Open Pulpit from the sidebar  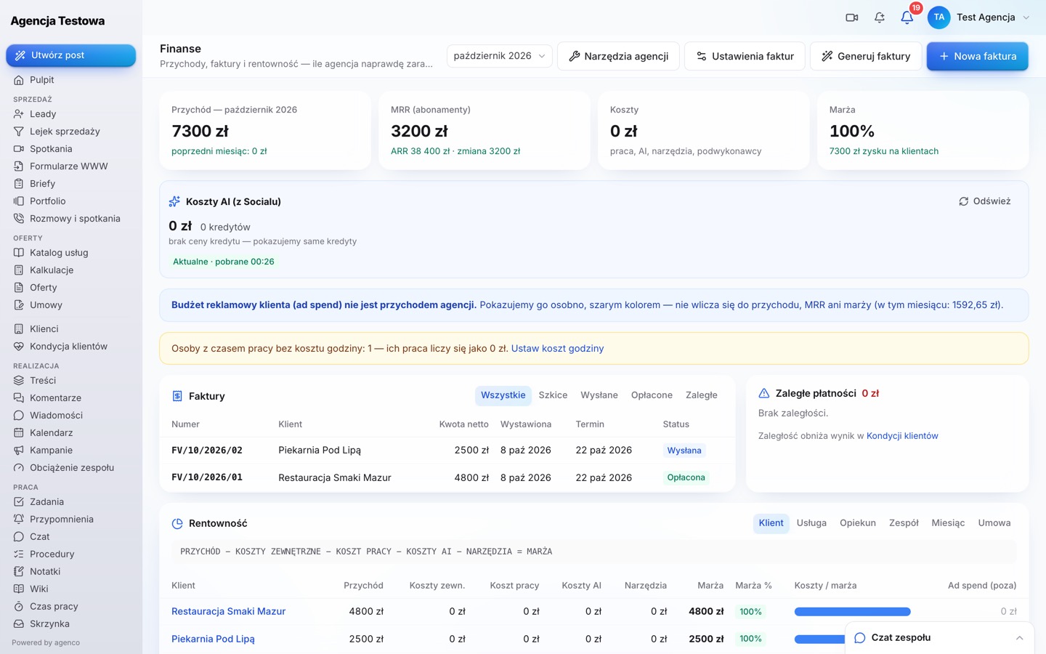71,80
